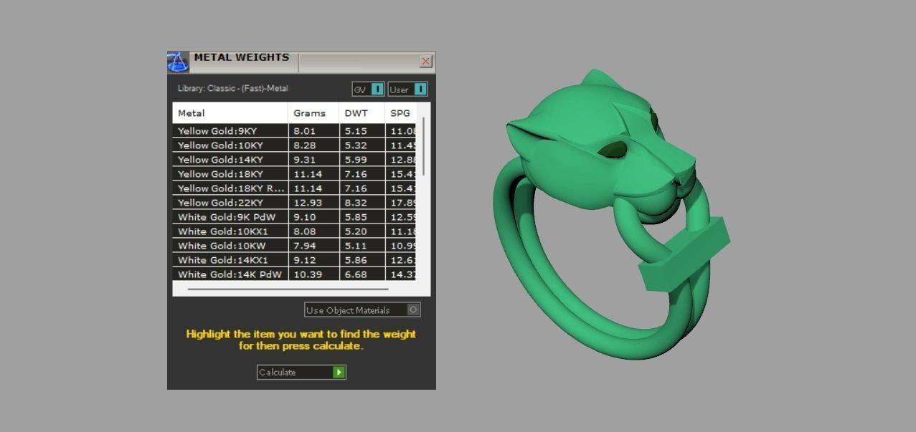Screen dimensions: 916x432
Task: Select the Yellow Gold:9KY row
Action: point(294,131)
